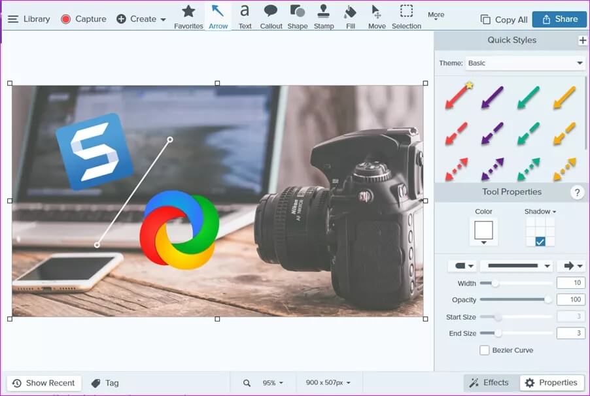Click the canvas top-center resize handle
The width and height of the screenshot is (590, 396).
[x=217, y=83]
